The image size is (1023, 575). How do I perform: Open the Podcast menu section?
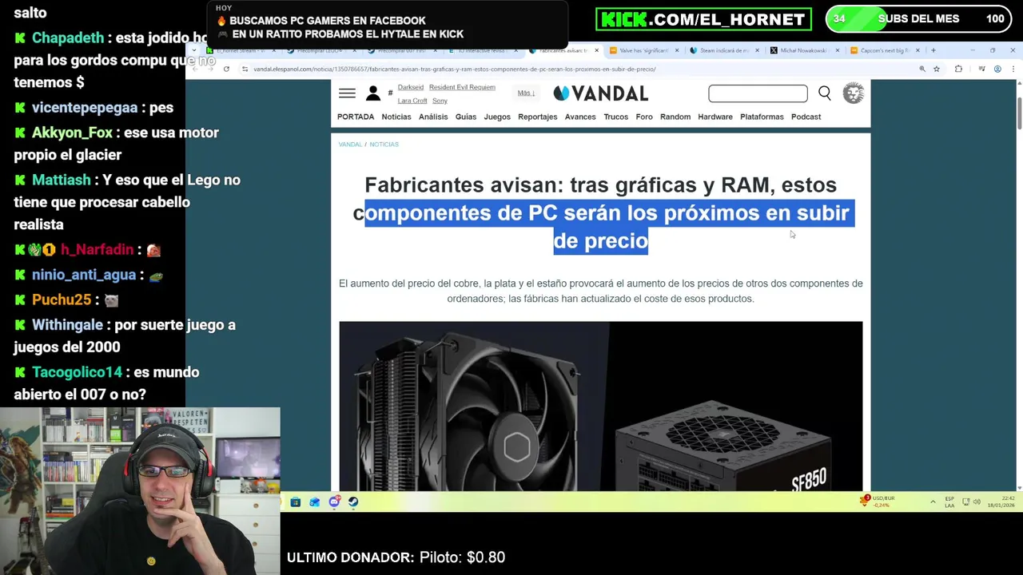click(806, 117)
